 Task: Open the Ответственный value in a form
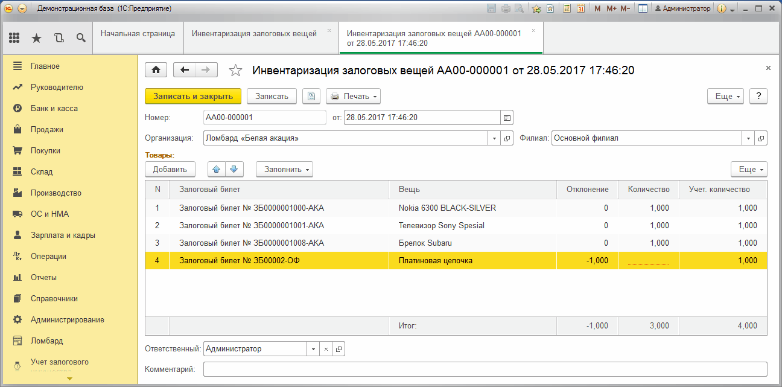pos(339,349)
